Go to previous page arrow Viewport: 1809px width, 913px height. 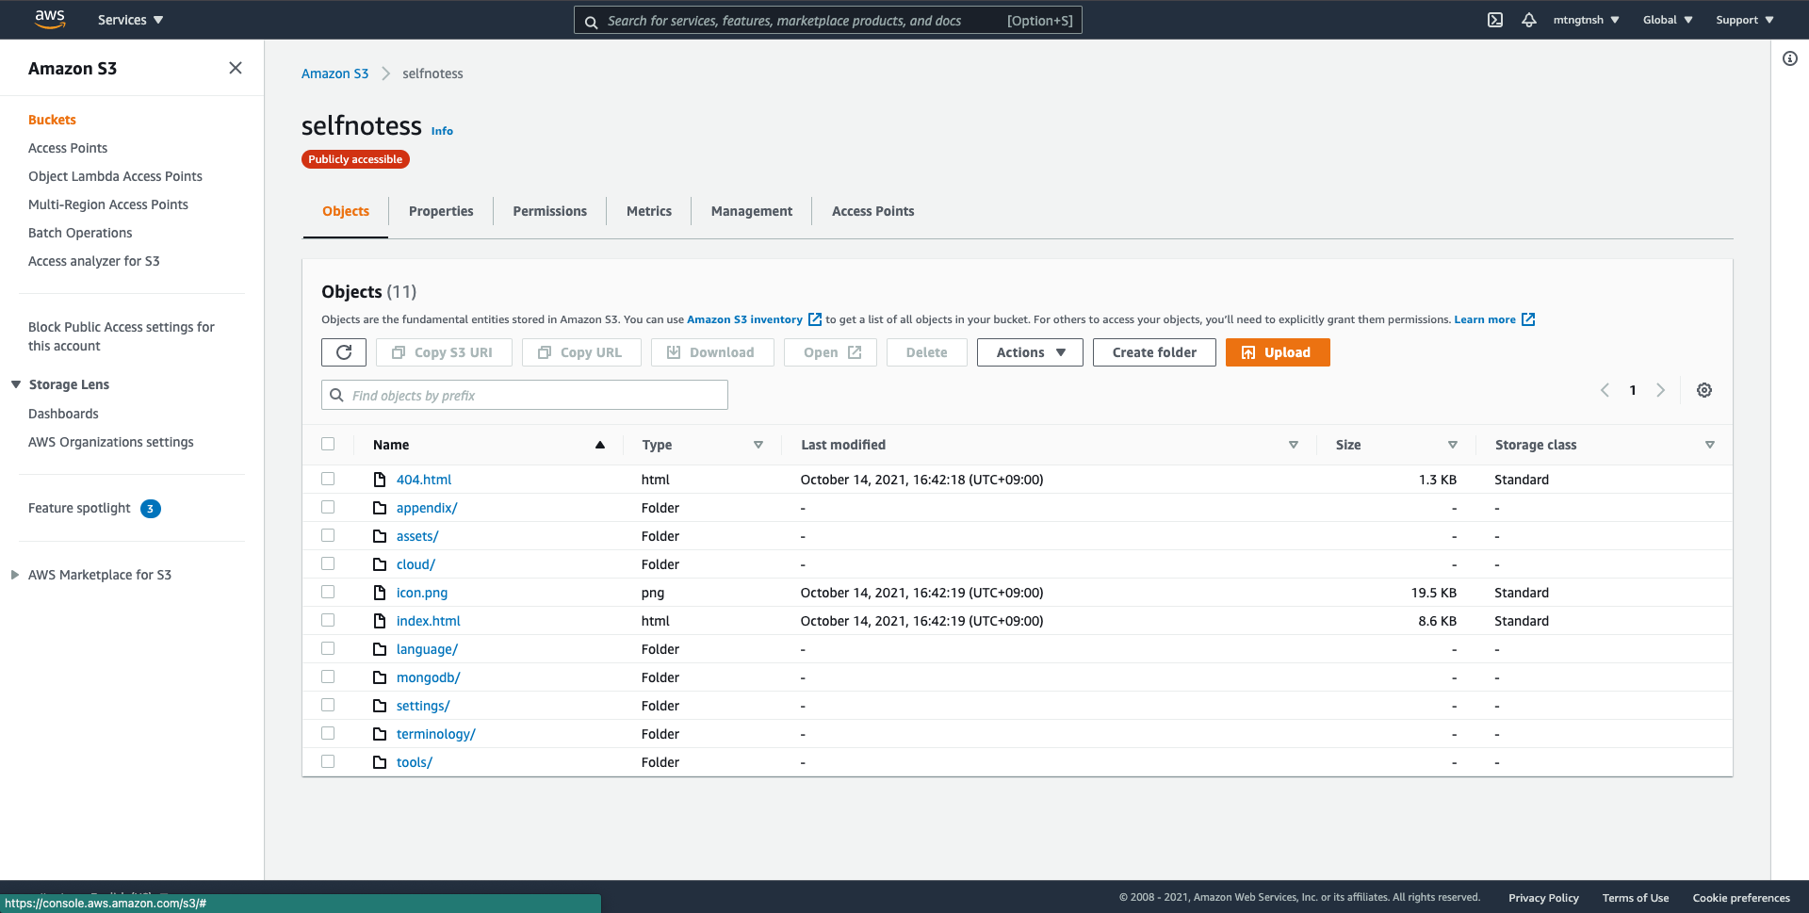pyautogui.click(x=1605, y=390)
